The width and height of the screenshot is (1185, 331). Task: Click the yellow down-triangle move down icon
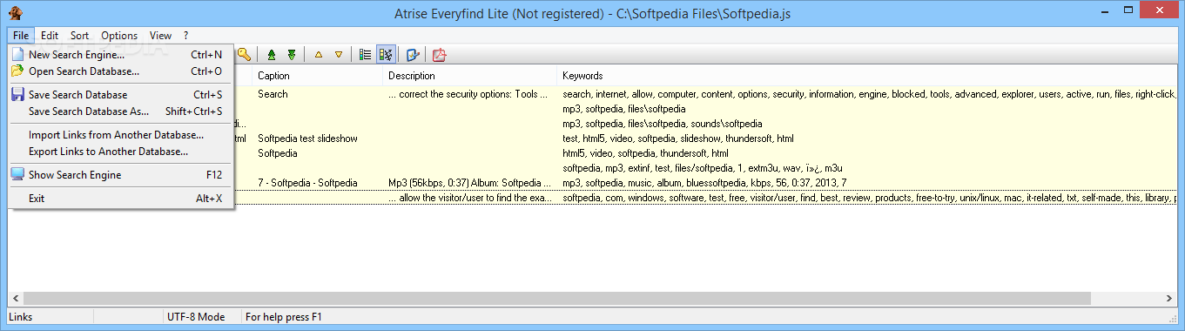[x=339, y=55]
